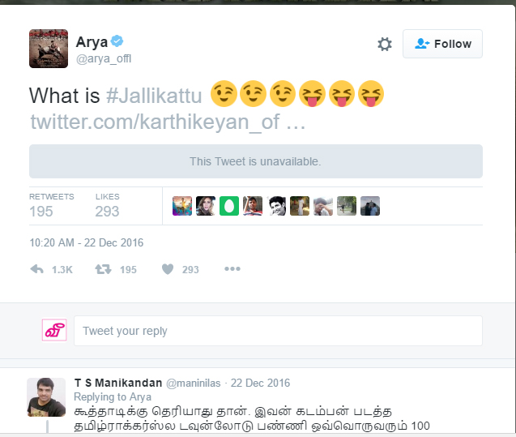Open T S Manikandan's profile photo

tap(46, 397)
